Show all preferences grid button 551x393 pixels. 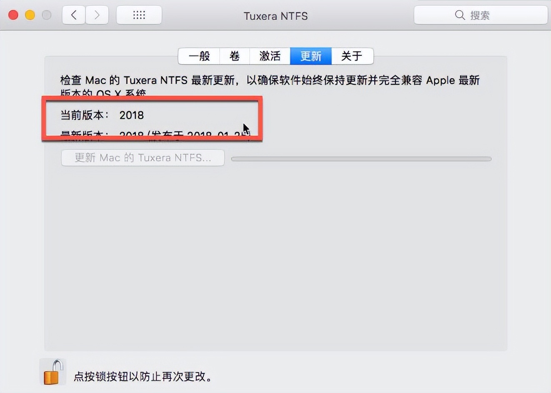(139, 15)
